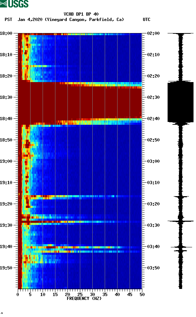The width and height of the screenshot is (196, 317).
Task: Click the 03:30 UTC time label
Action: point(153,225)
